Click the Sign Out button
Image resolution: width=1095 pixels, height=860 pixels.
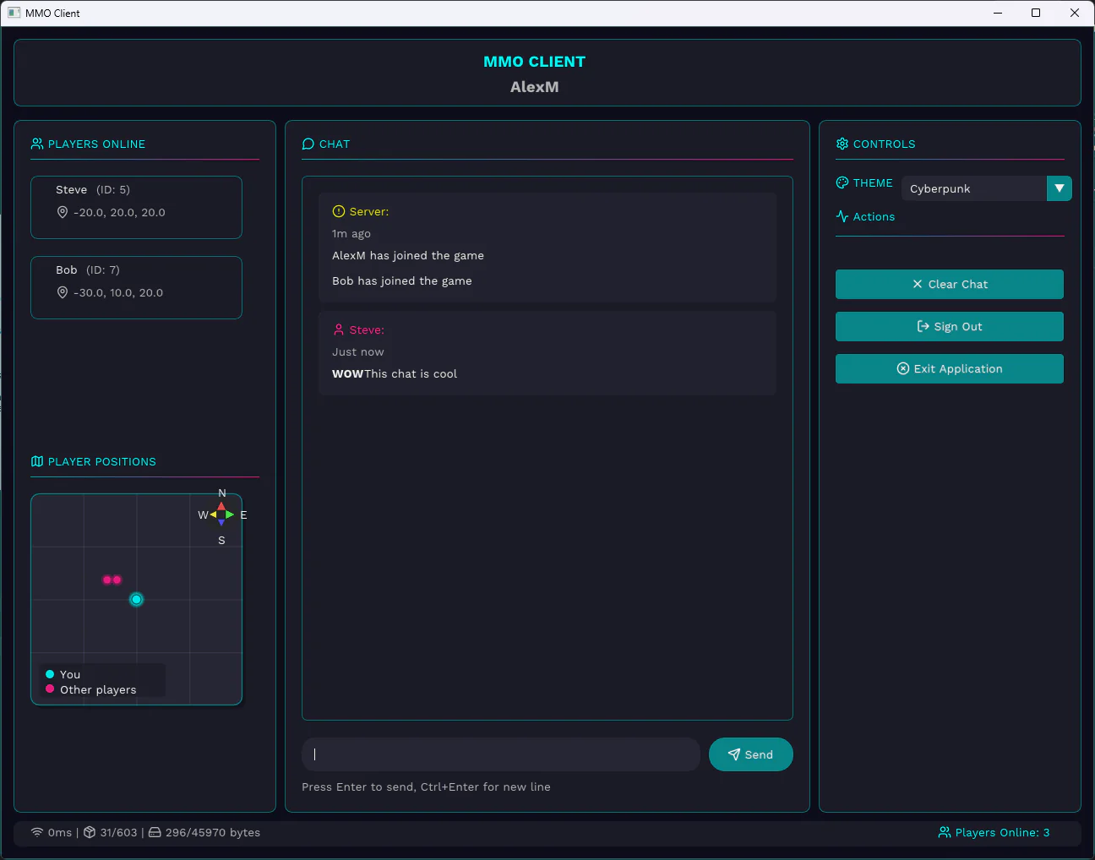tap(949, 326)
